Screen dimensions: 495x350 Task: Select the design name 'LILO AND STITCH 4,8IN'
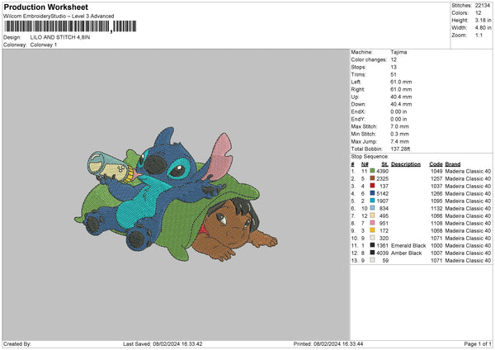60,37
